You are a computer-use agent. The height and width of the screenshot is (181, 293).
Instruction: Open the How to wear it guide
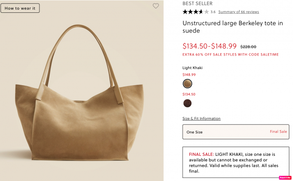click(20, 8)
